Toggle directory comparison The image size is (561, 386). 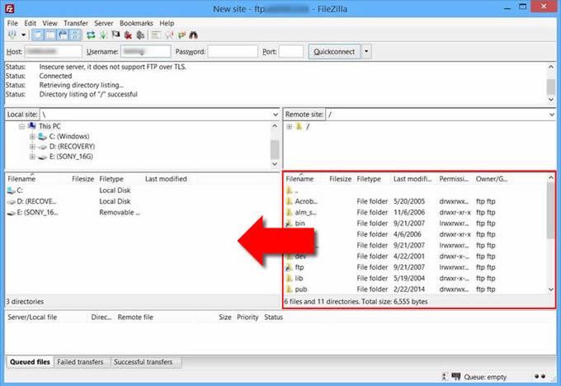169,35
